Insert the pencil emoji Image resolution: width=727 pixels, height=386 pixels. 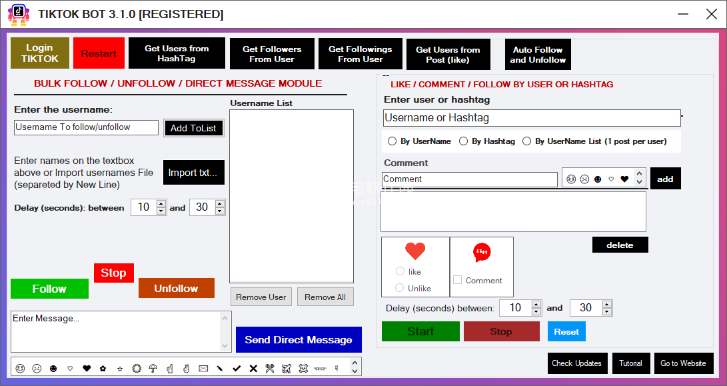tap(220, 369)
